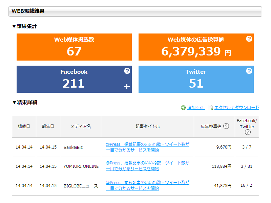Click メディア名 column header
The width and height of the screenshot is (271, 203).
81,127
